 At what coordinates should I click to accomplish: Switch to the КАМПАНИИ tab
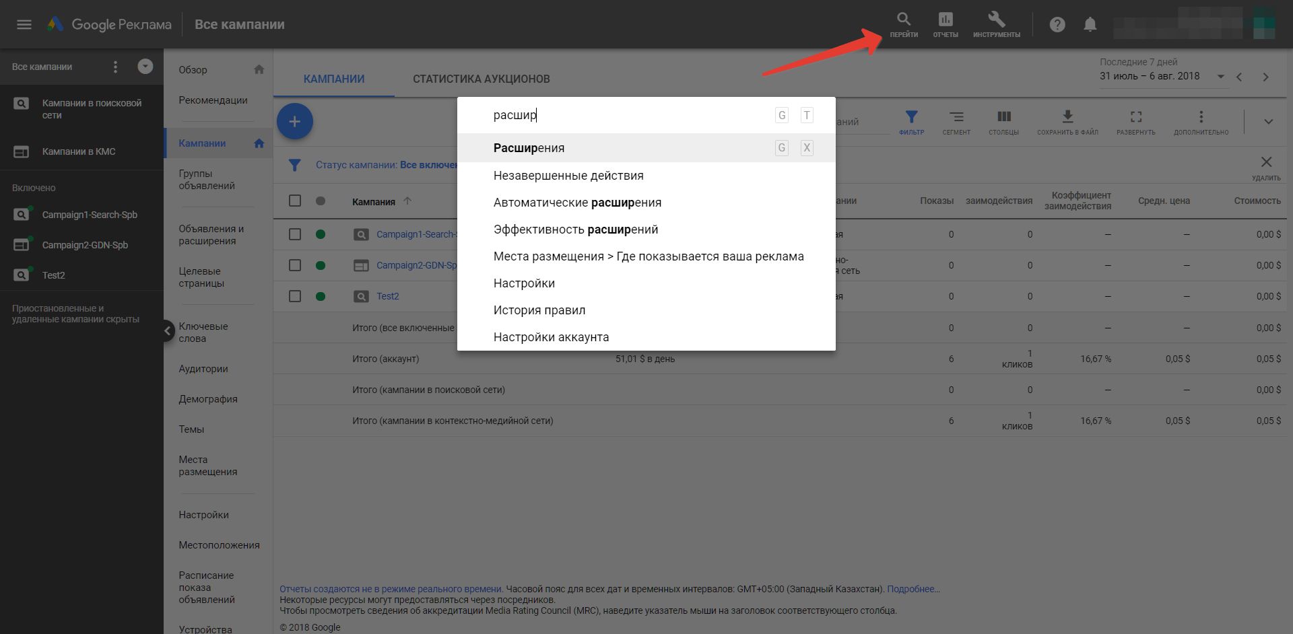point(334,79)
